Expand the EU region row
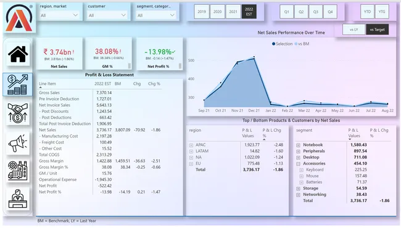This screenshot has height=228, width=401. click(x=191, y=164)
